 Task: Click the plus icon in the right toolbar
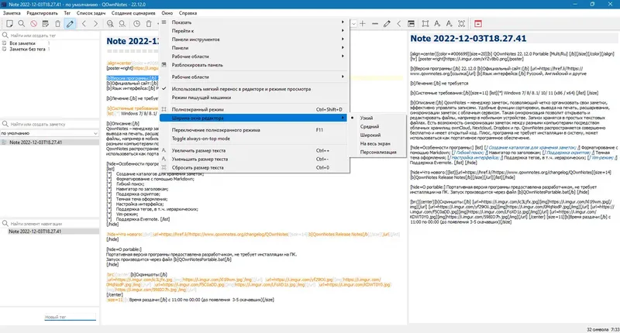pos(363,24)
